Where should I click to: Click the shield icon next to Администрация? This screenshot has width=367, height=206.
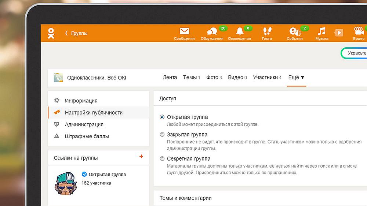57,124
